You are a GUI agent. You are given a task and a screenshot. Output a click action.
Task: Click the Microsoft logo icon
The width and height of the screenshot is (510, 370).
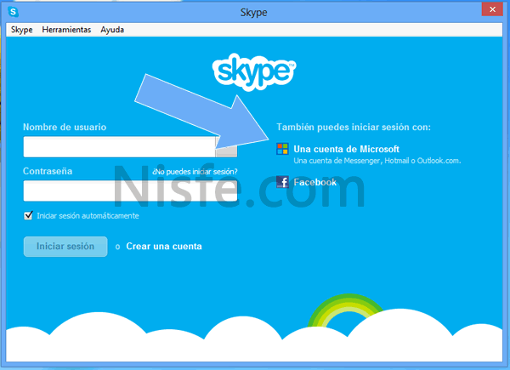(282, 149)
